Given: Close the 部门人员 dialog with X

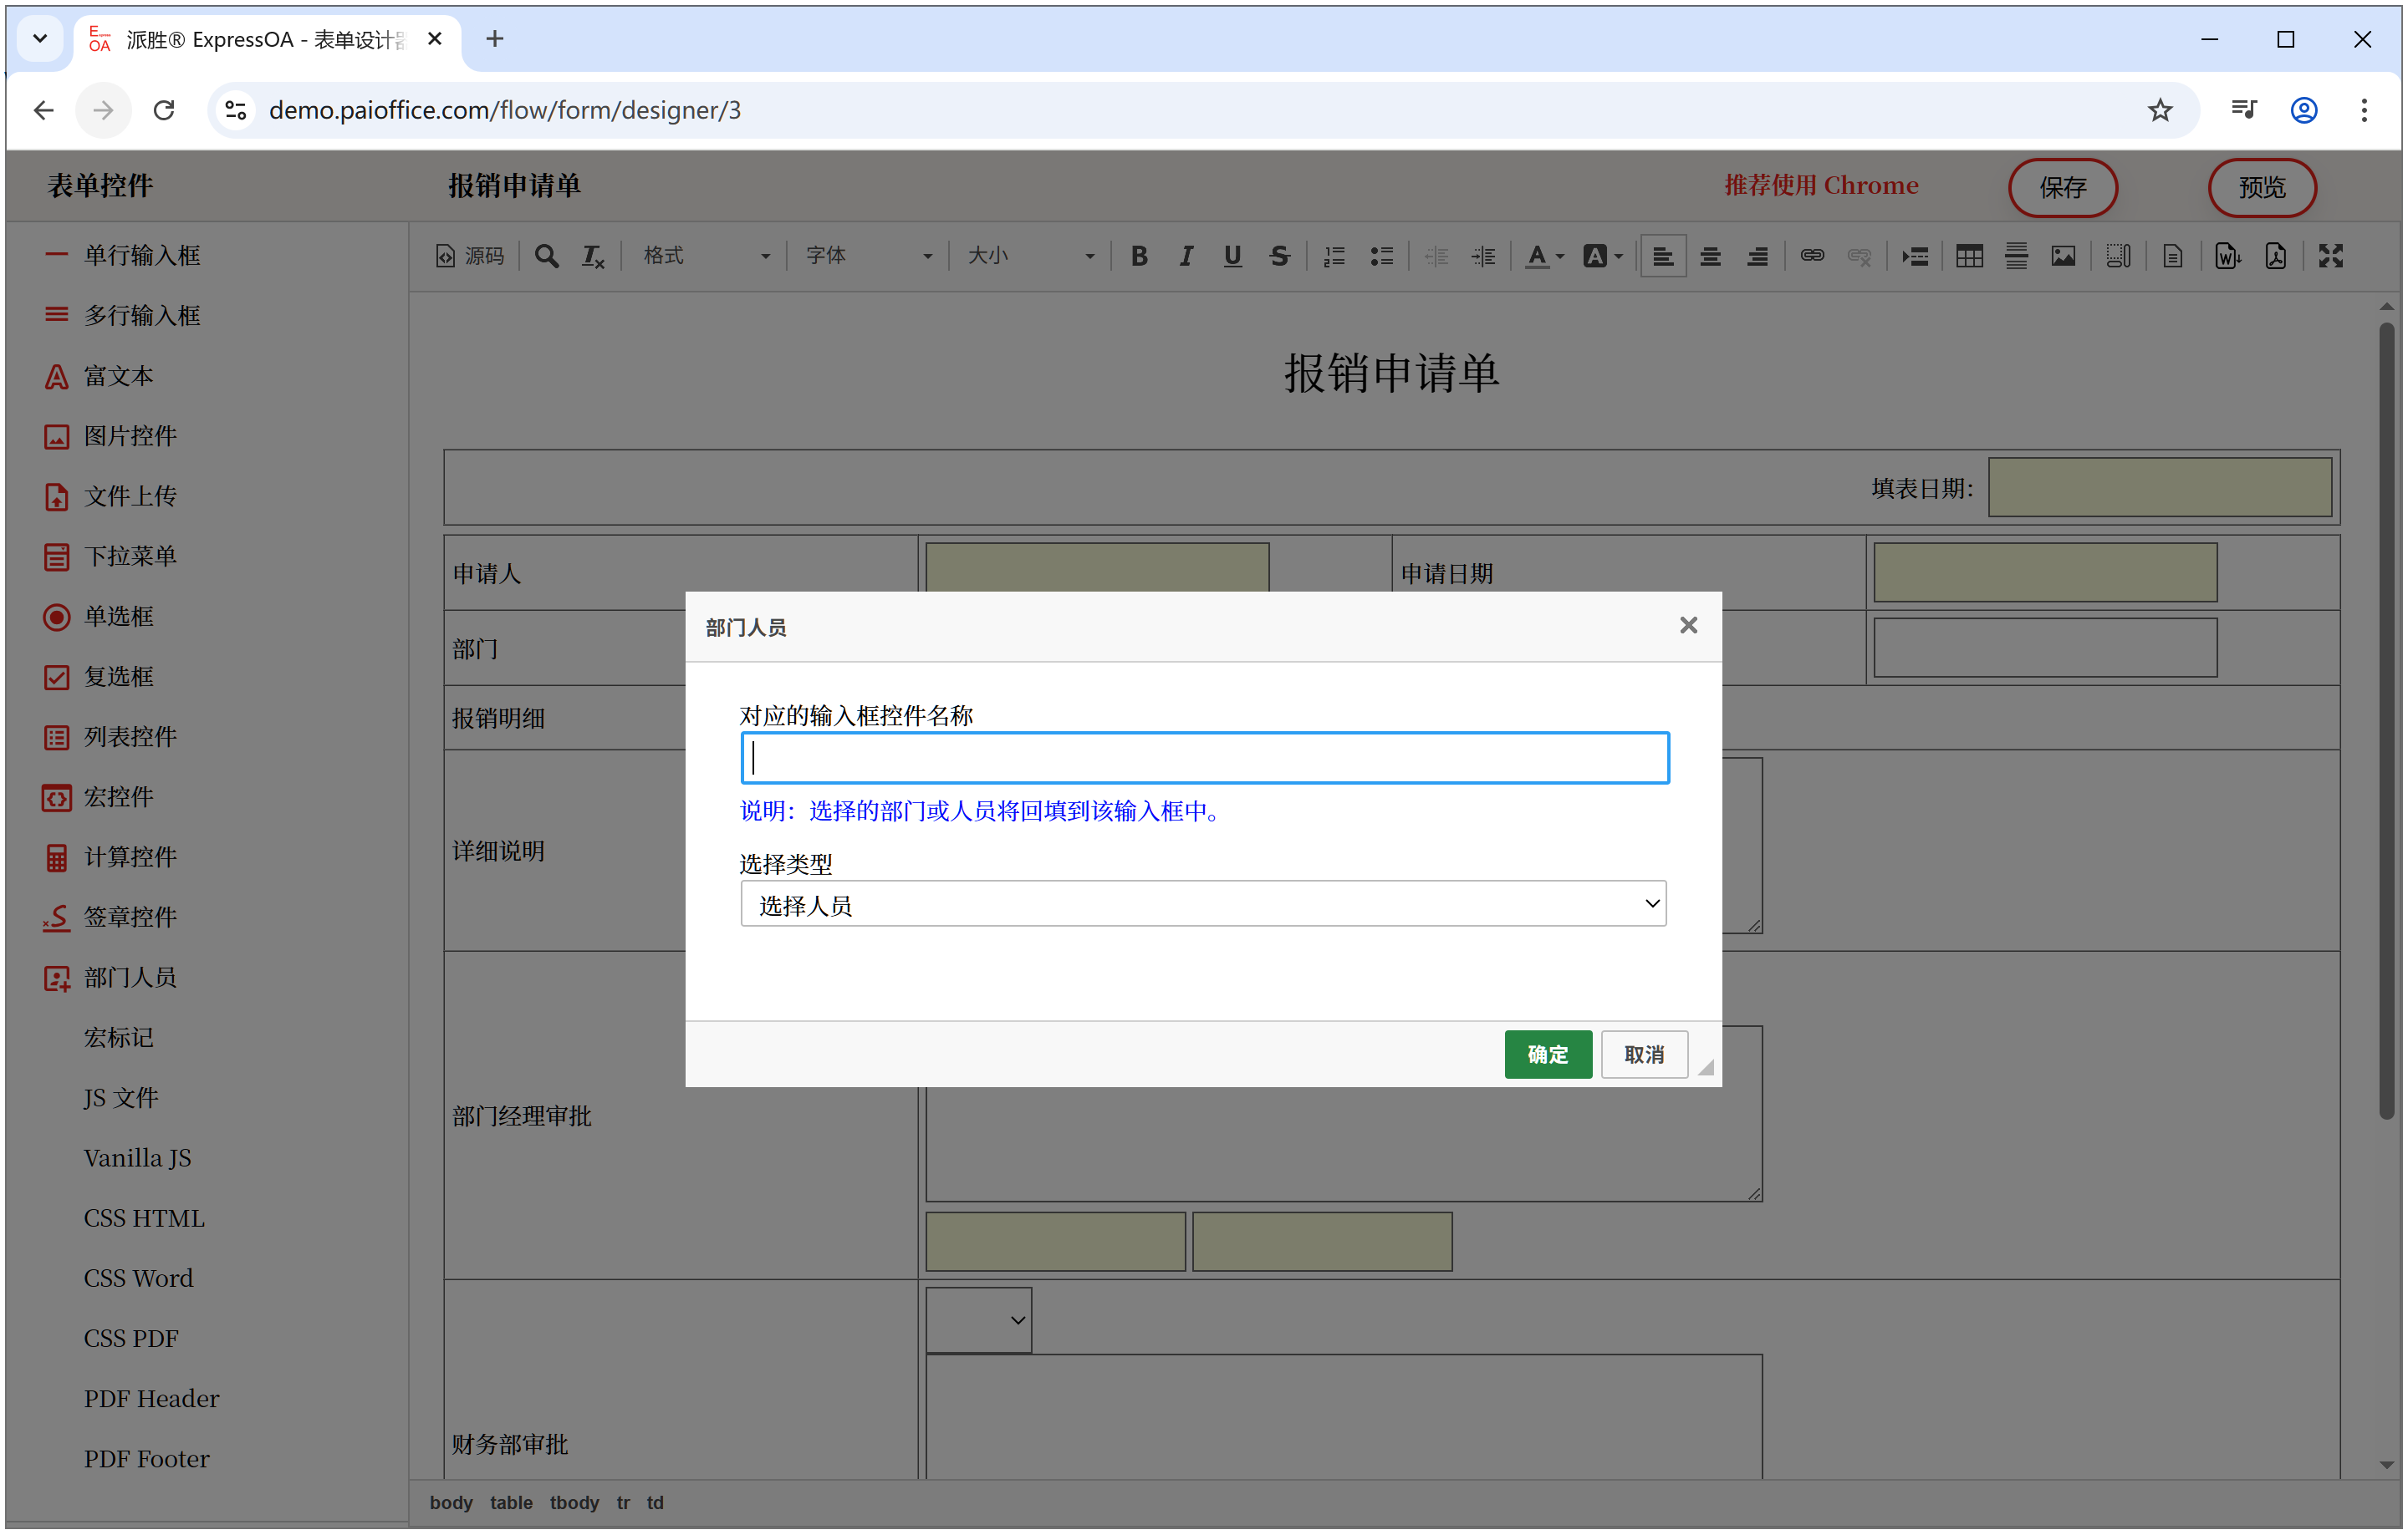Looking at the screenshot, I should pos(1687,626).
